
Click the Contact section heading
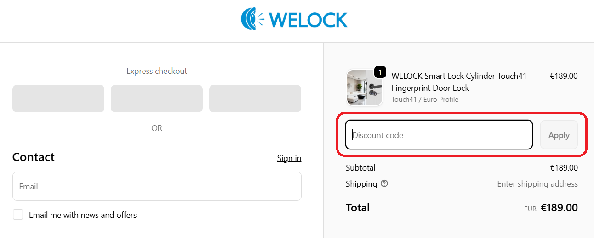pyautogui.click(x=34, y=157)
